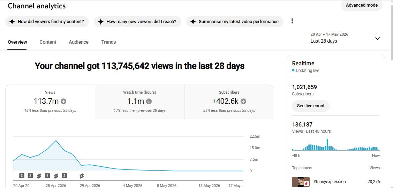The image size is (393, 188).
Task: Open the #funnyexpression video thumbnail
Action: [301, 182]
